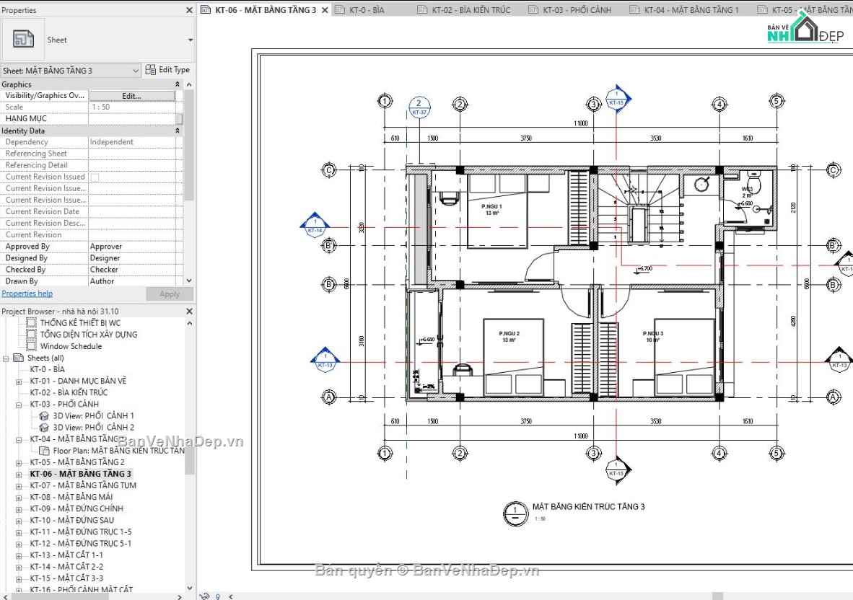The width and height of the screenshot is (853, 600).
Task: Click the left KT-13 section marker
Action: click(325, 360)
